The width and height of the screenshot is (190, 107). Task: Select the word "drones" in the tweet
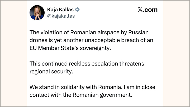point(38,40)
